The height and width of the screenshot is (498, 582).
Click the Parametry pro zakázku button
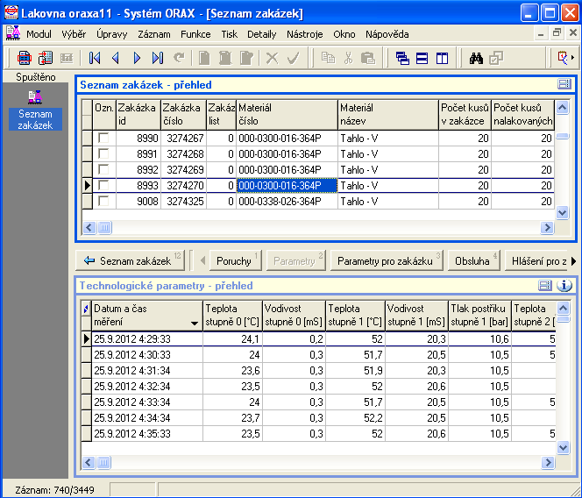(385, 260)
